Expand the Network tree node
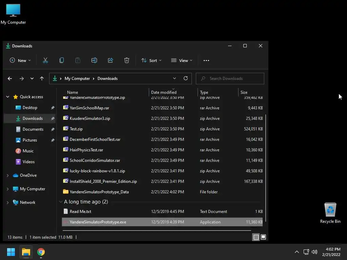The height and width of the screenshot is (260, 347). 8,202
